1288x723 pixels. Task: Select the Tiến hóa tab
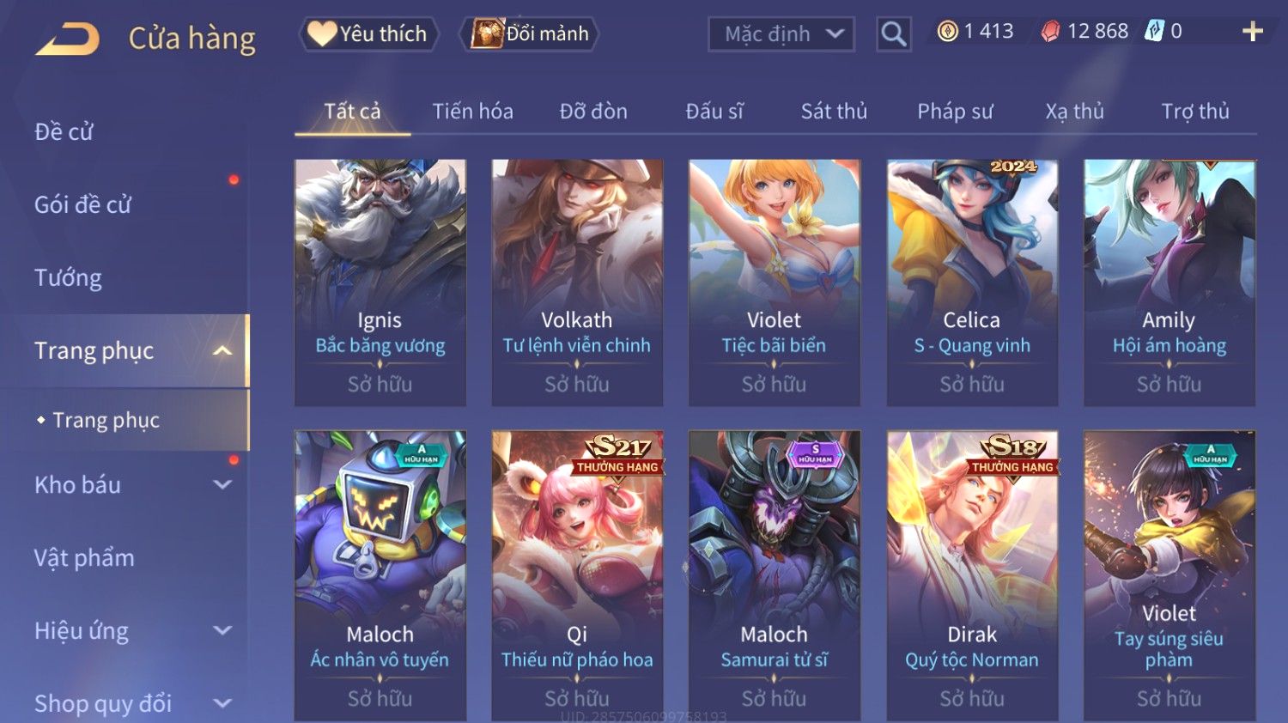coord(472,111)
